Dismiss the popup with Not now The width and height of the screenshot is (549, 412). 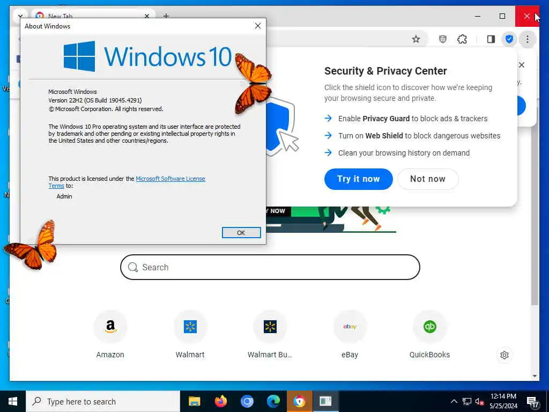point(427,179)
